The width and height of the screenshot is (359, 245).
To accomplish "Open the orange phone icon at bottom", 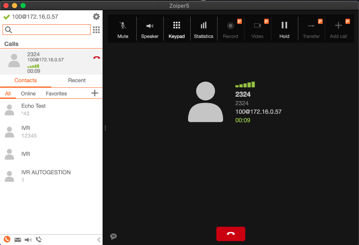I will pyautogui.click(x=7, y=239).
